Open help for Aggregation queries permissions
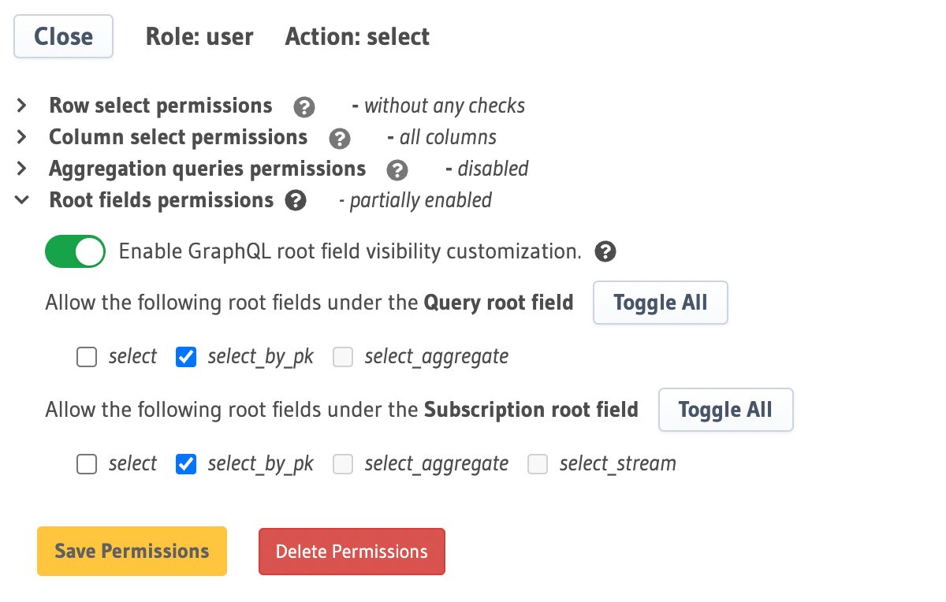This screenshot has width=946, height=602. click(x=398, y=170)
